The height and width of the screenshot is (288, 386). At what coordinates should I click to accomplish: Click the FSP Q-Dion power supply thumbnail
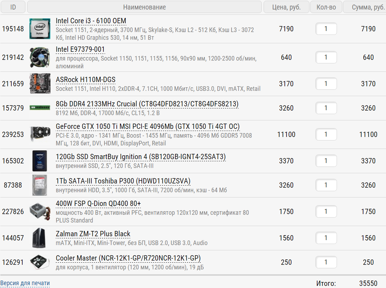(40, 211)
